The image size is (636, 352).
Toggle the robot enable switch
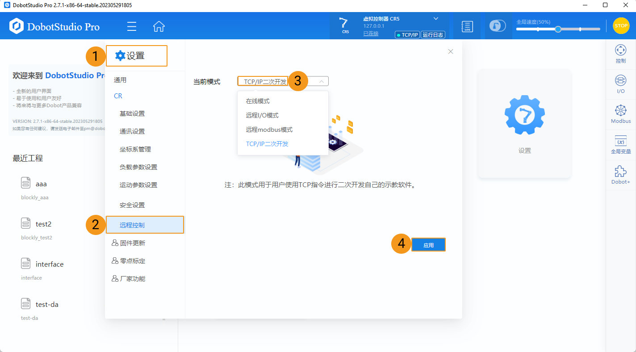coord(498,26)
